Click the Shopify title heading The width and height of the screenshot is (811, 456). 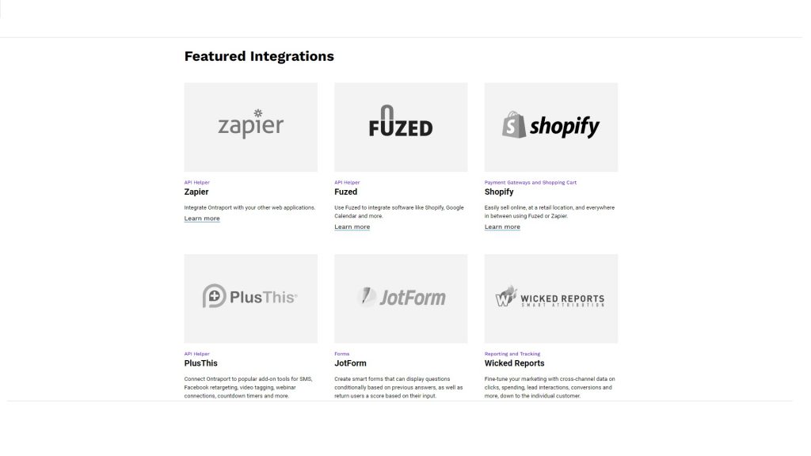499,192
